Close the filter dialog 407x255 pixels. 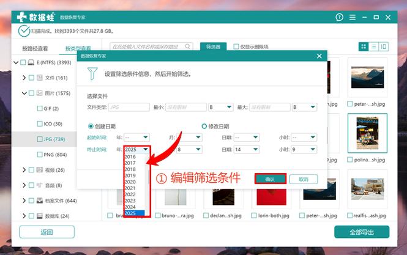click(x=319, y=56)
